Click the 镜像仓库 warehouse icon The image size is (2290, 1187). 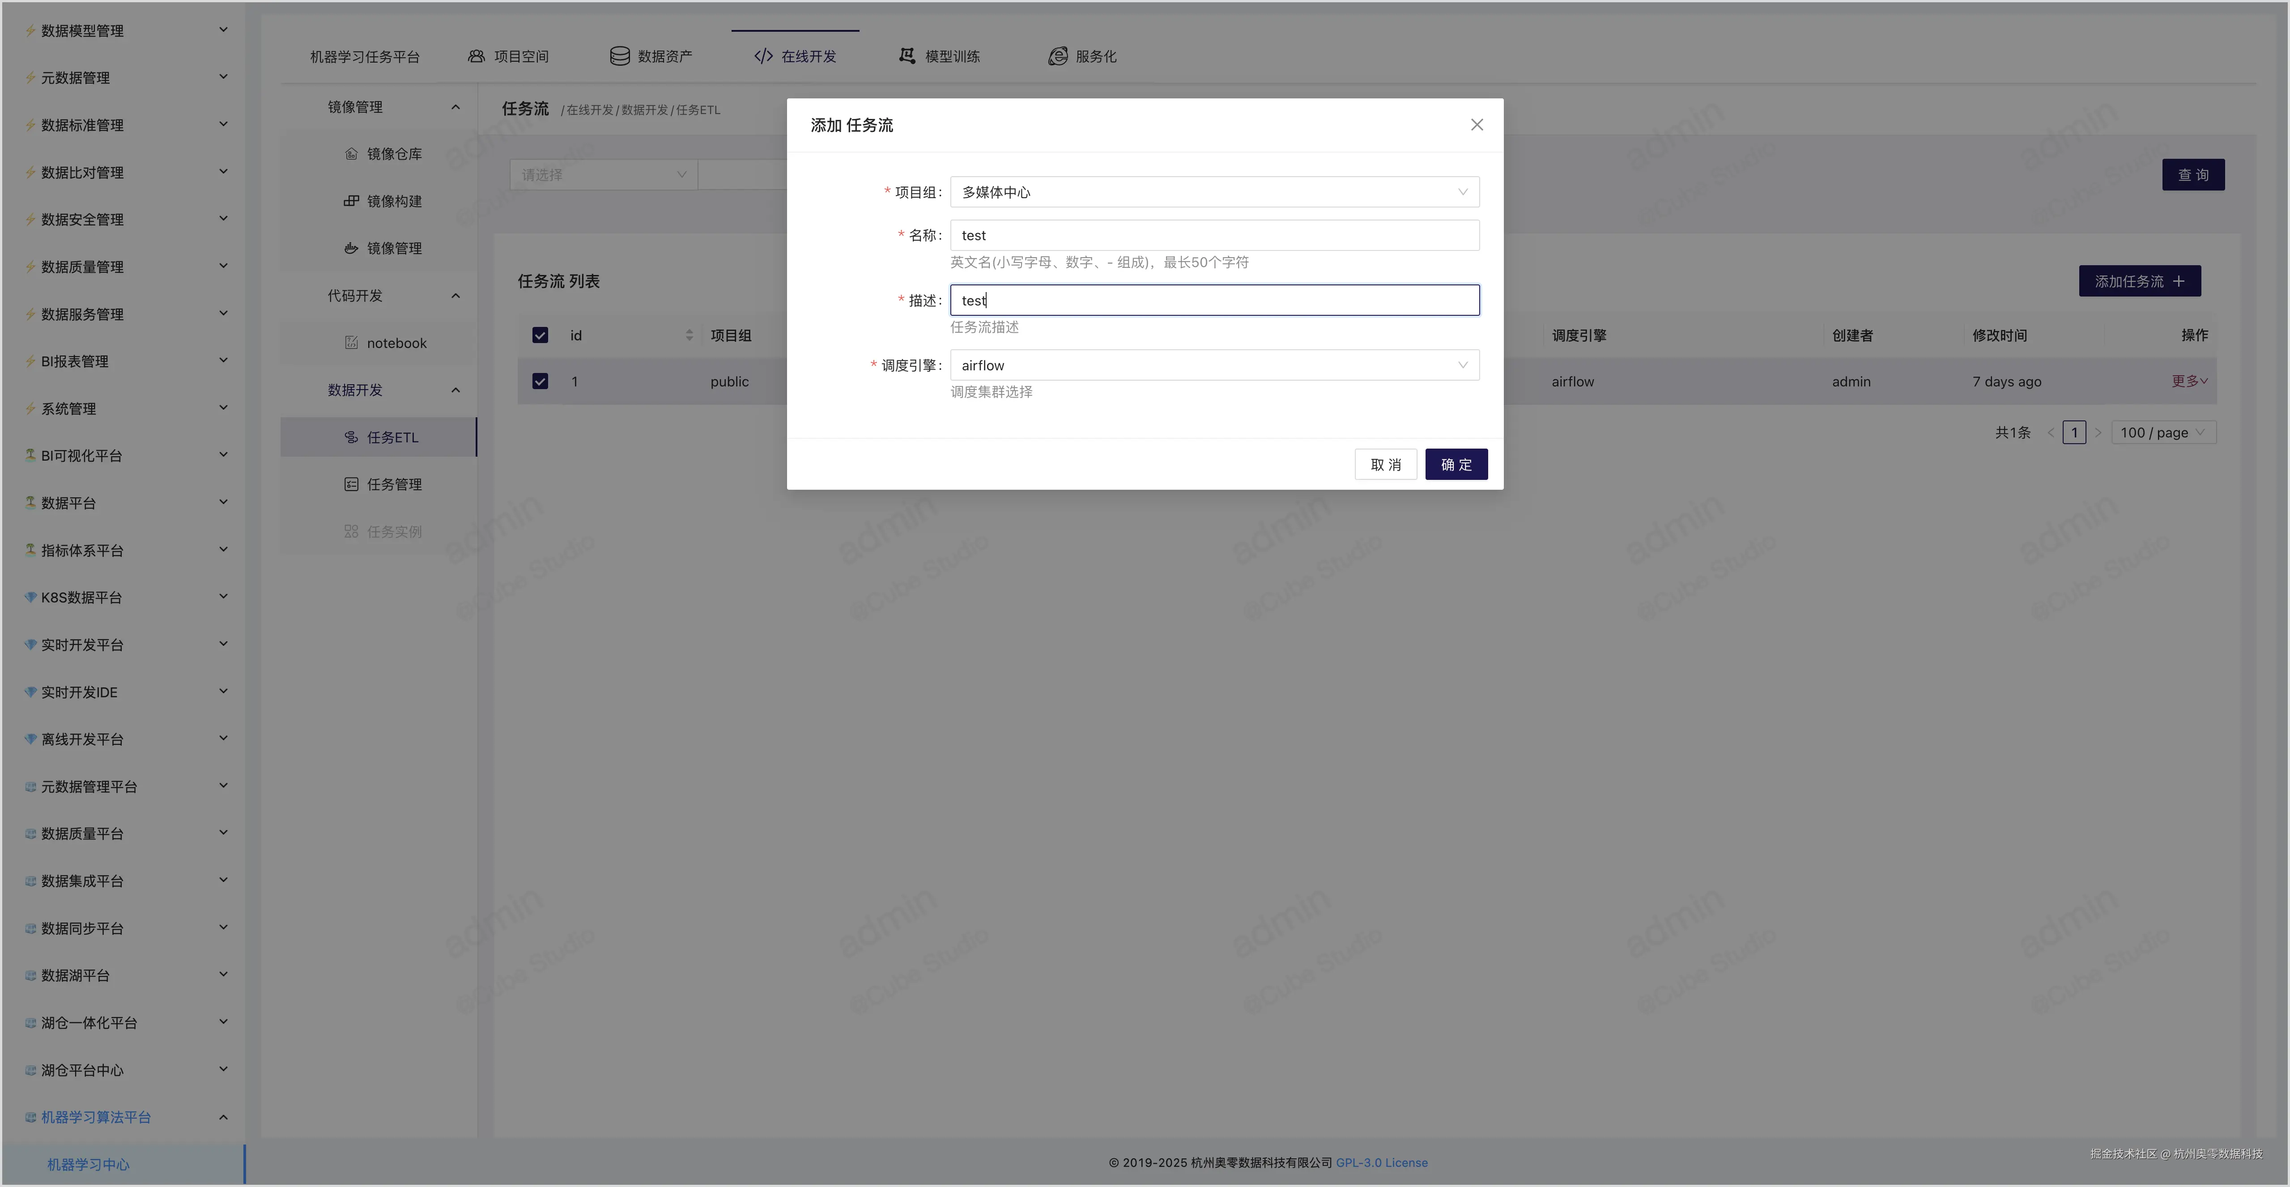click(x=351, y=154)
